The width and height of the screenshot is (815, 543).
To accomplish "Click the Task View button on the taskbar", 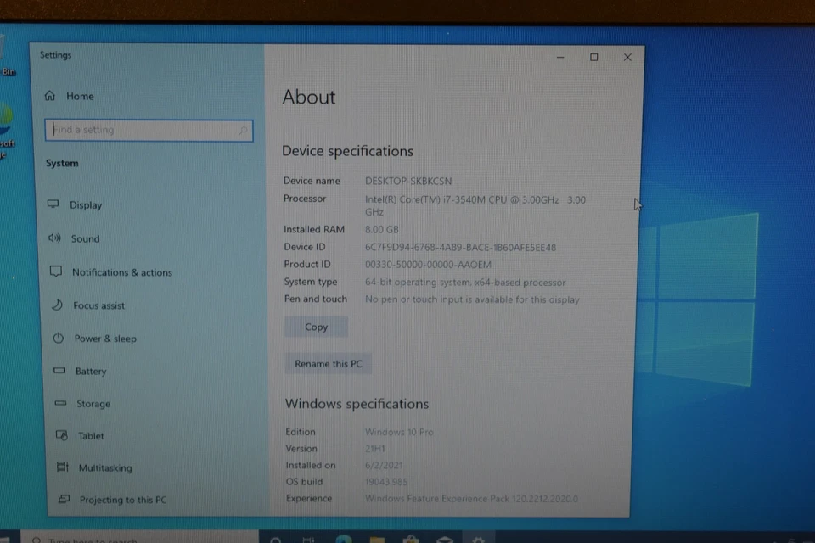I will (309, 540).
